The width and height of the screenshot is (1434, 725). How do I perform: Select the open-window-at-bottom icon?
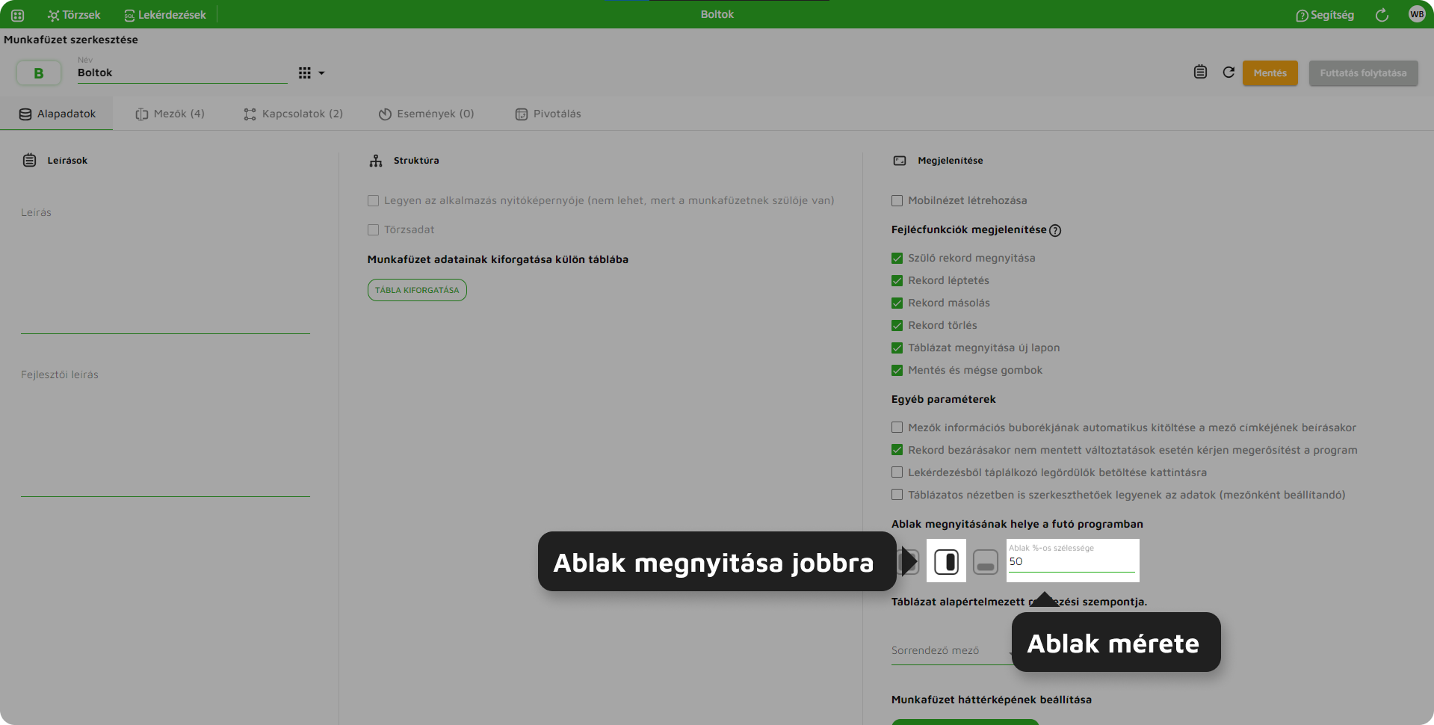click(x=986, y=561)
